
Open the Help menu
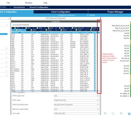point(45,3)
